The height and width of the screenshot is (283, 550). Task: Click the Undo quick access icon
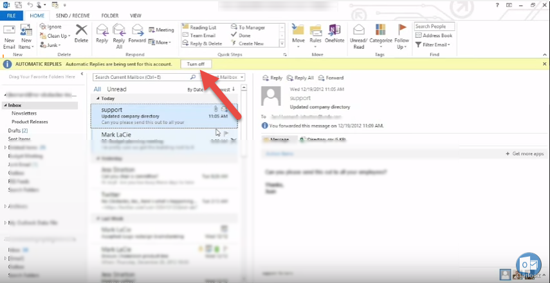pos(30,5)
